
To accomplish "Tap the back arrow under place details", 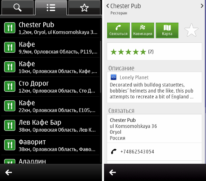I will click(x=112, y=172).
